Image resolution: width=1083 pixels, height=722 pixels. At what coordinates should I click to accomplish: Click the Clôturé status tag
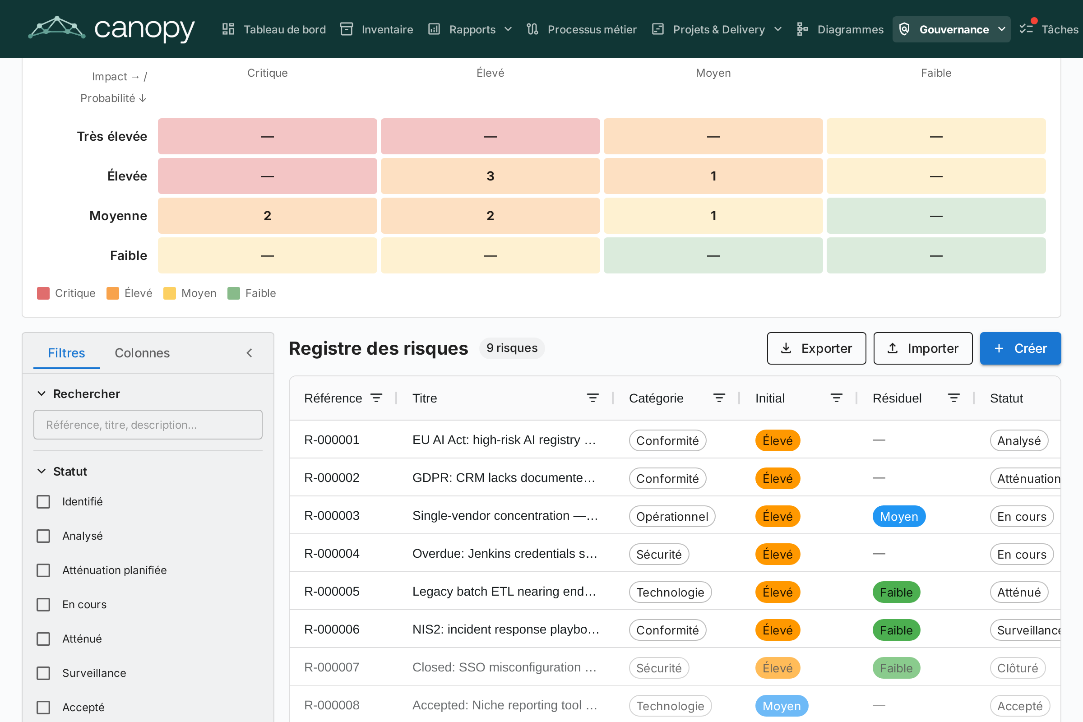[x=1018, y=668]
